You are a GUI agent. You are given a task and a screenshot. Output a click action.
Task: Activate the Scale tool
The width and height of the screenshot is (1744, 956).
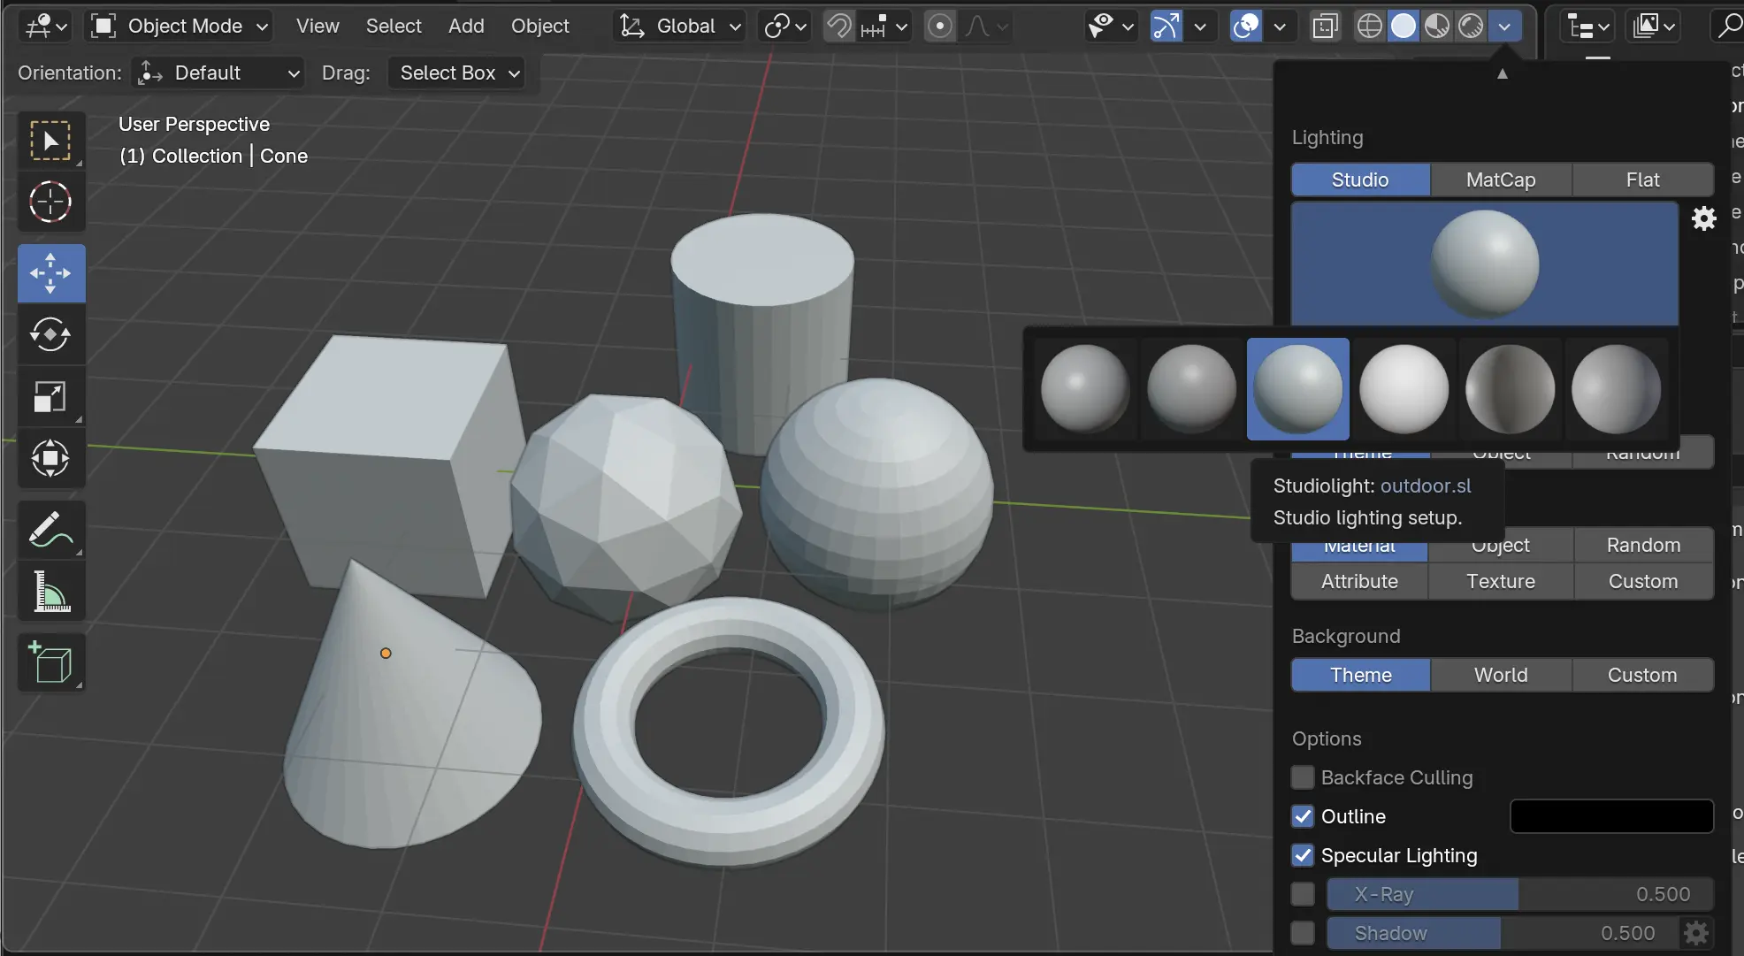50,397
